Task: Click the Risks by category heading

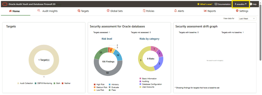Action: tap(149, 39)
